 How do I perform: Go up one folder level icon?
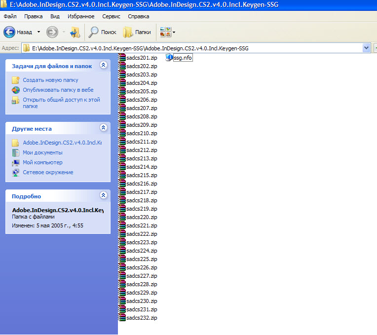coord(75,32)
